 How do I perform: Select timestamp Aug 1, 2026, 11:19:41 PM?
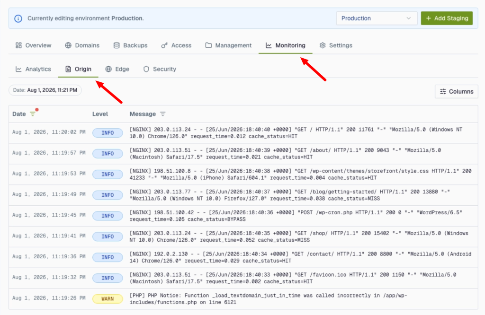pos(49,236)
